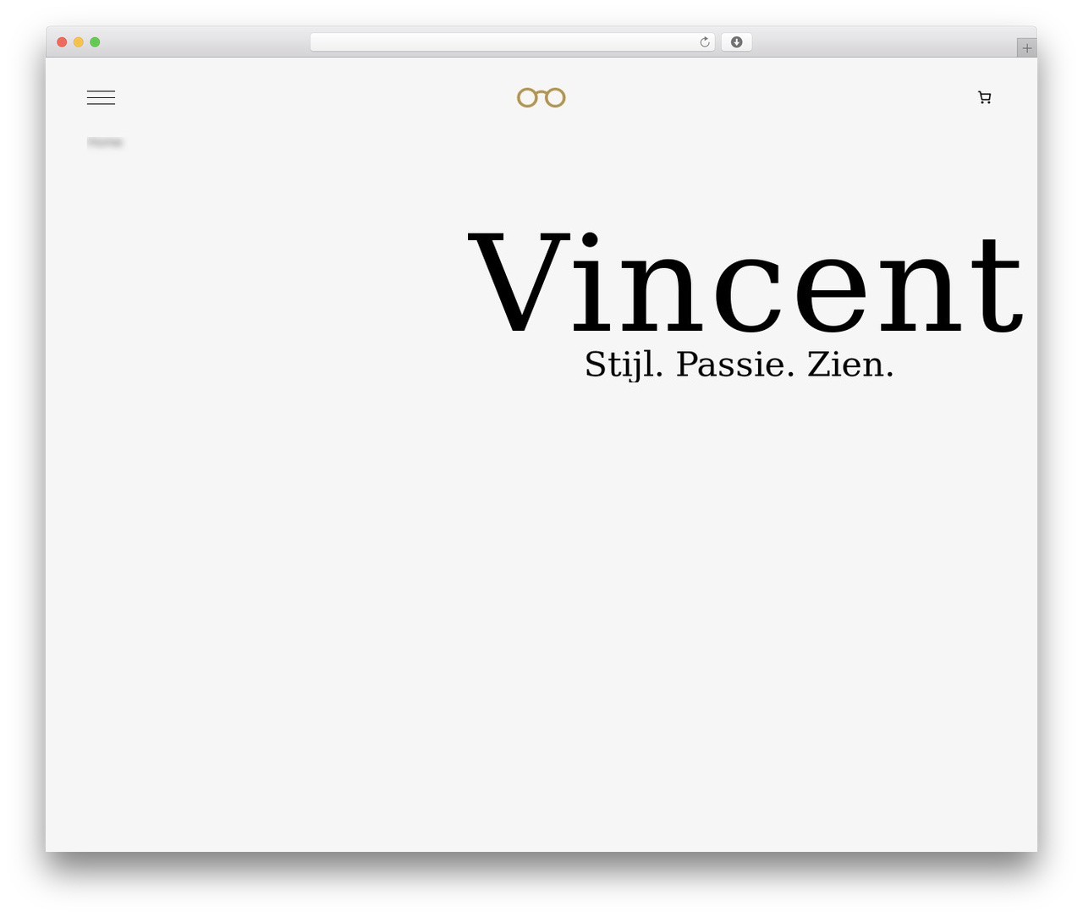Viewport: 1083px width, 917px height.
Task: Click the large Vincent heading
Action: tap(746, 284)
